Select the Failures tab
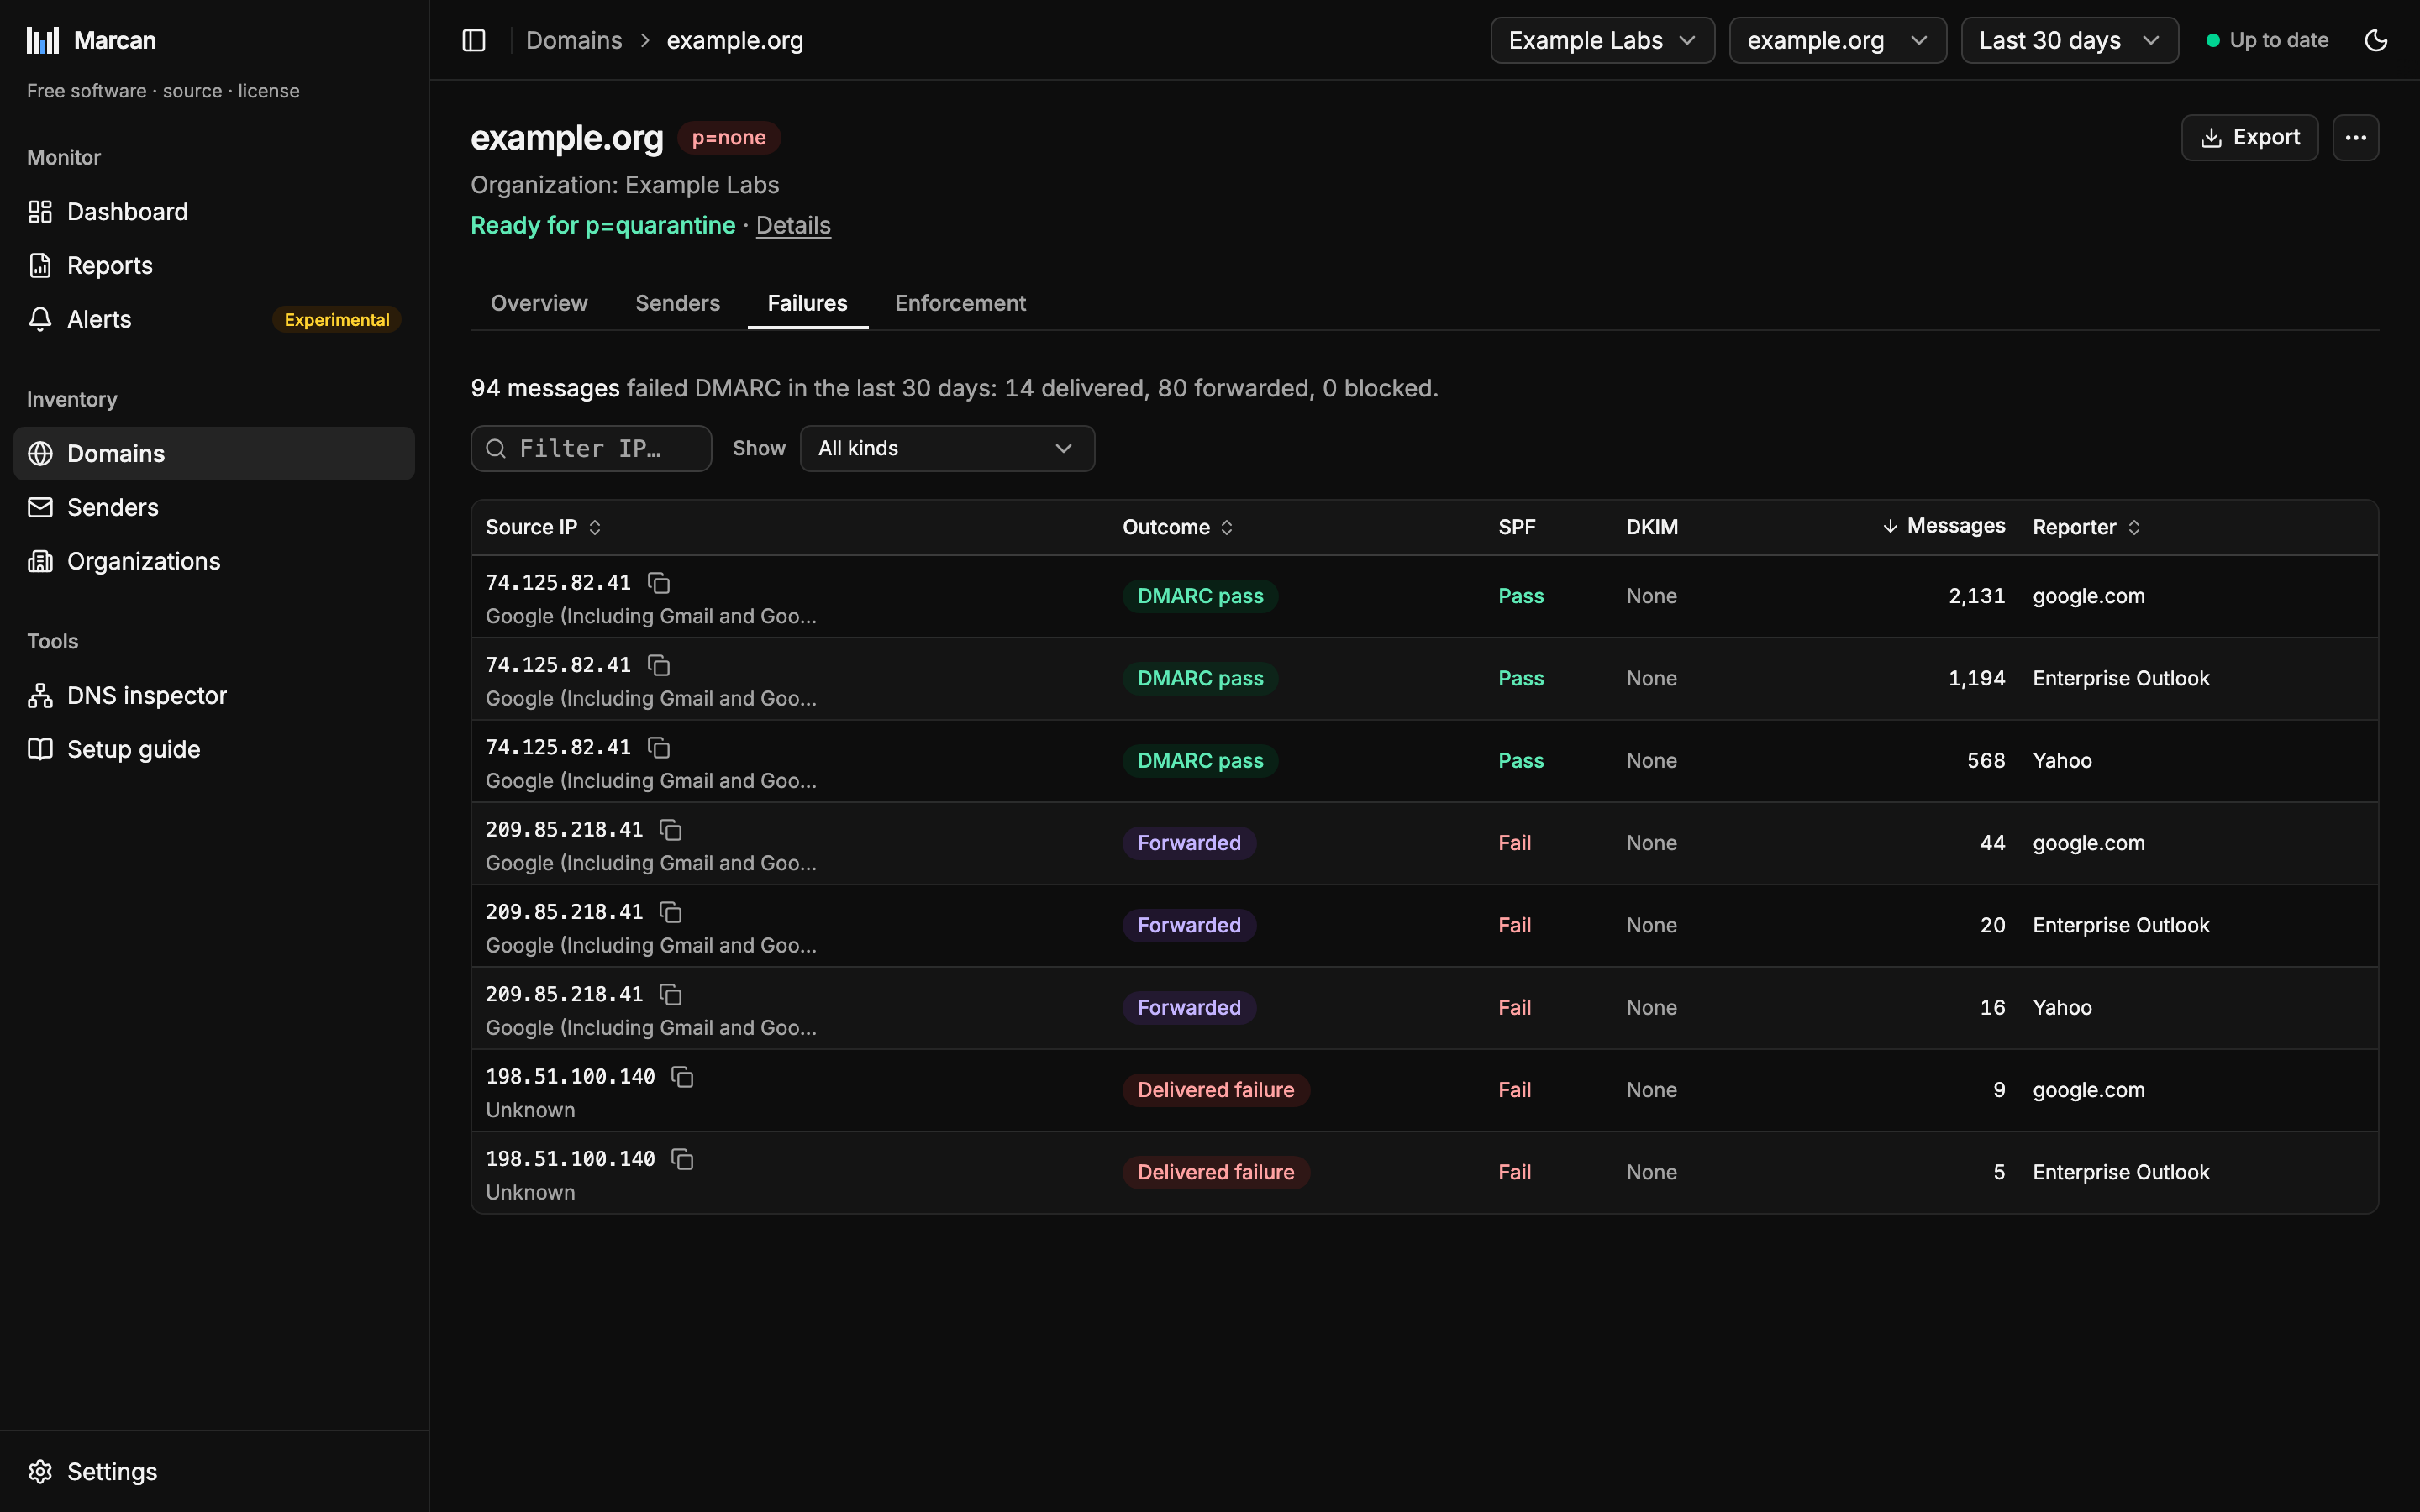 coord(807,303)
